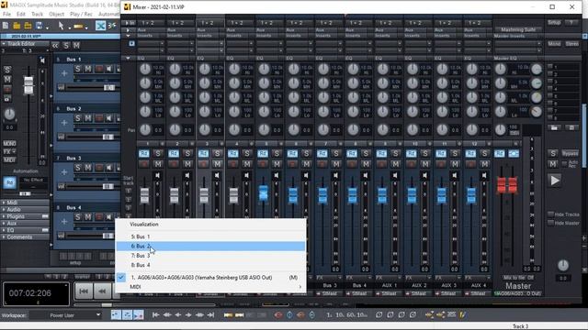Click the Mixer Setup button
Image resolution: width=588 pixels, height=330 pixels.
554,22
